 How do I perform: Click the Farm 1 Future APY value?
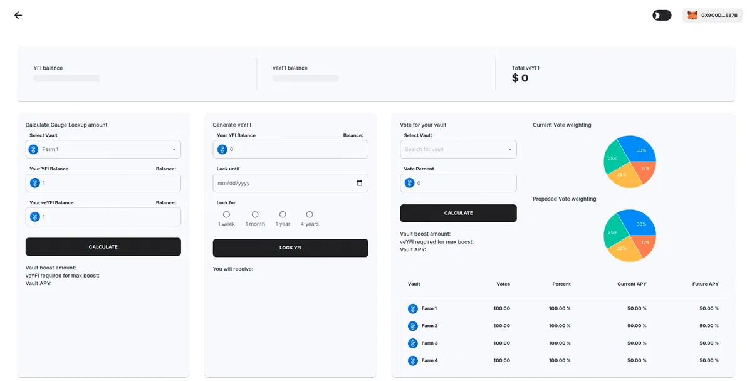click(x=709, y=308)
